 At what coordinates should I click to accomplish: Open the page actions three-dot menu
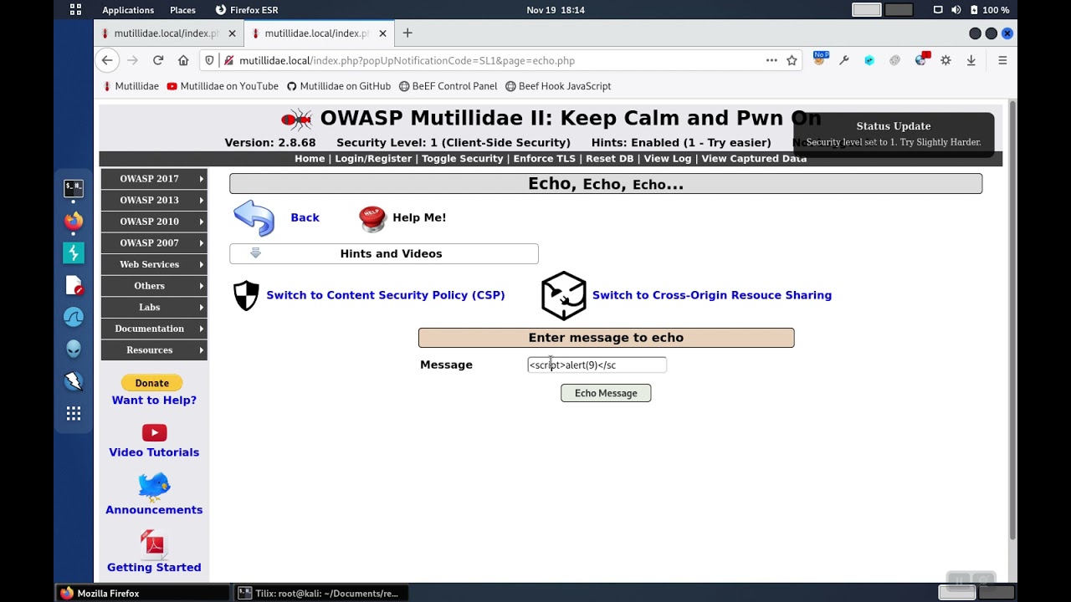point(771,60)
